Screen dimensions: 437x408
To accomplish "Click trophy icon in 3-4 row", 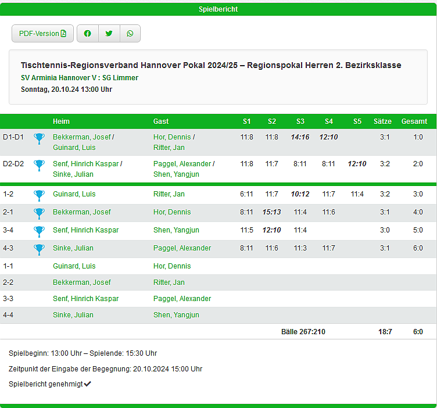I will click(x=39, y=231).
